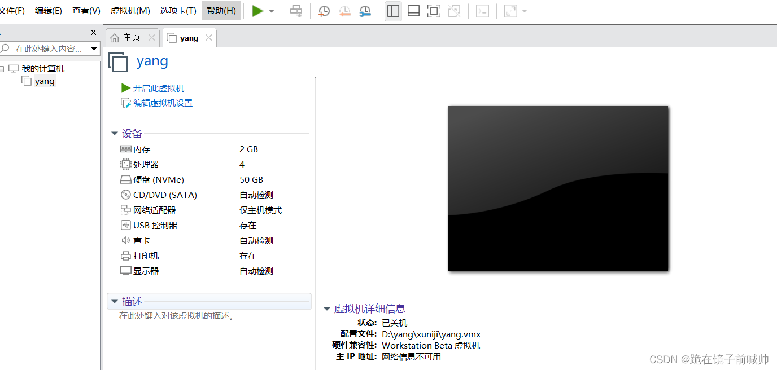777x370 pixels.
Task: Open the stretch display dropdown arrow
Action: pos(525,11)
